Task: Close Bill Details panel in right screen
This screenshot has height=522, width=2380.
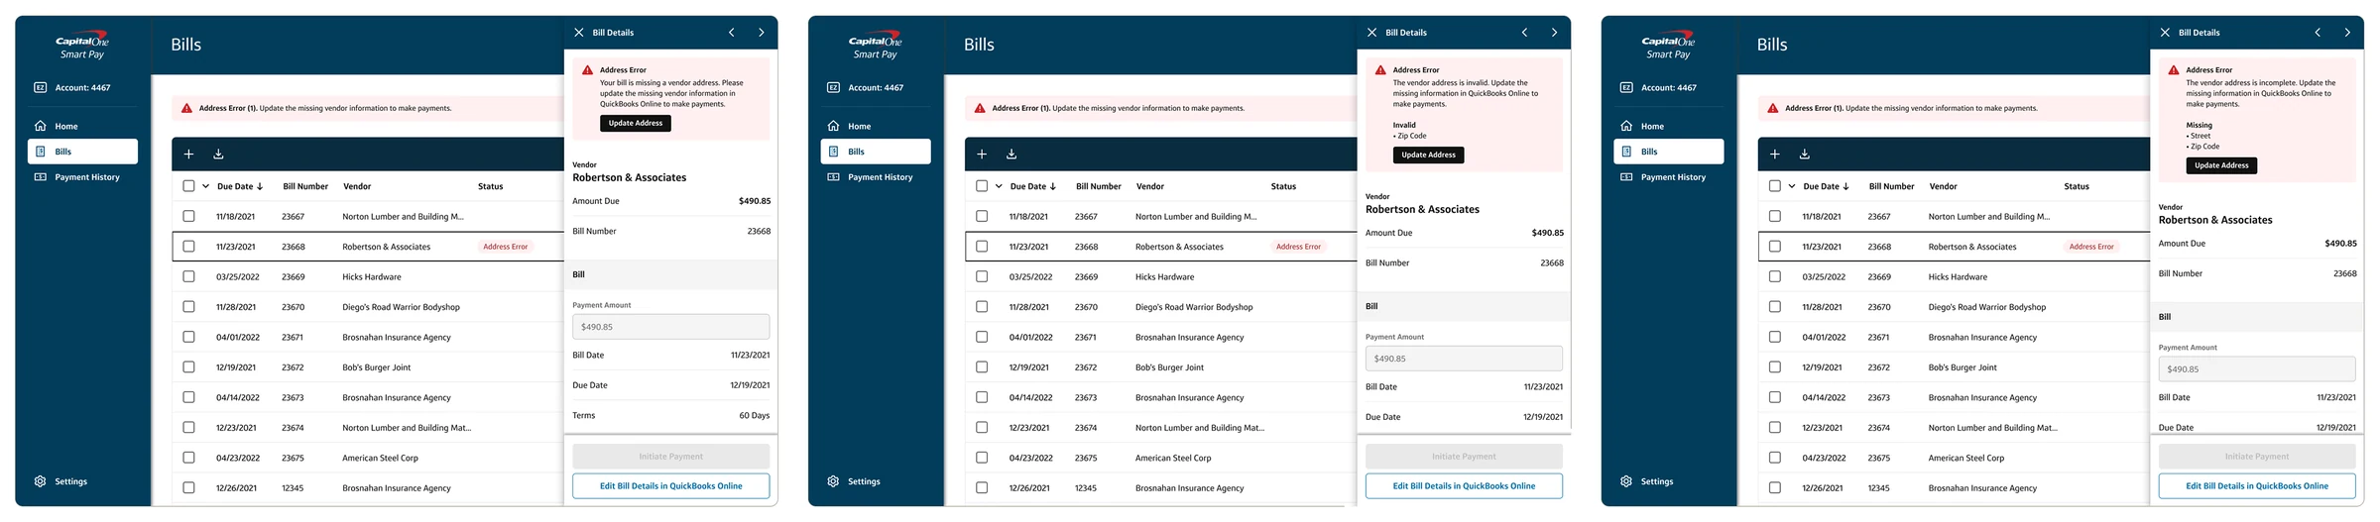Action: point(2166,33)
